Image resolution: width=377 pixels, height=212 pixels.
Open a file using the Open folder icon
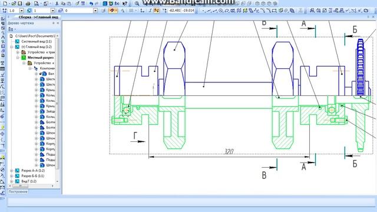pyautogui.click(x=14, y=4)
